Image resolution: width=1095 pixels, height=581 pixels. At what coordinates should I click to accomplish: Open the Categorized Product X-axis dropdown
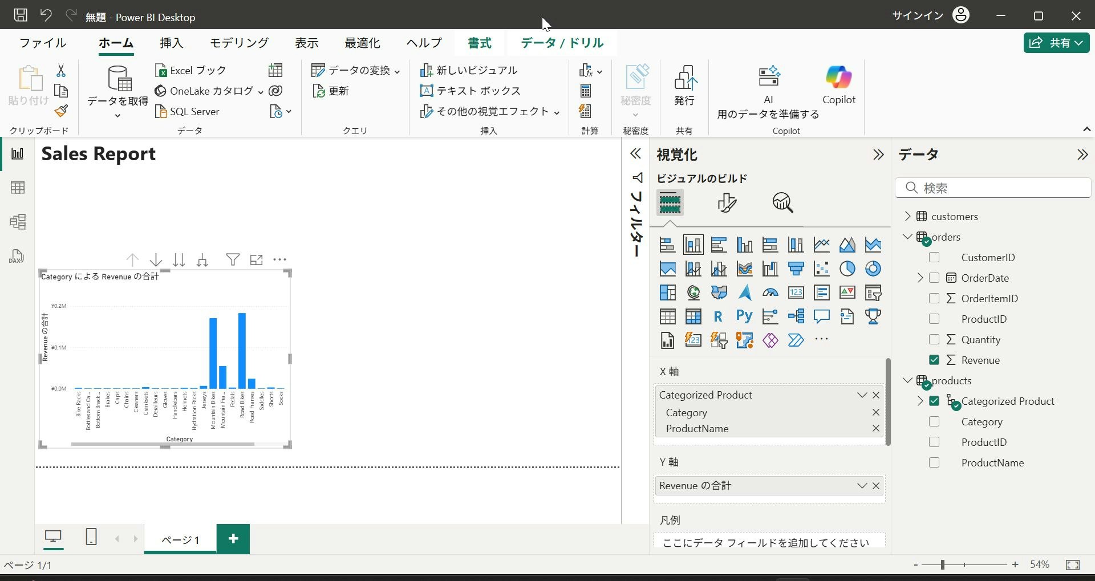(862, 395)
